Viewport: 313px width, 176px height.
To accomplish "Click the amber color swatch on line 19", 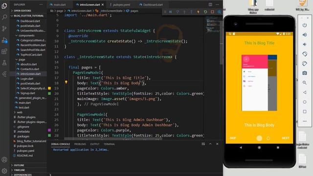I will click(49, 88).
